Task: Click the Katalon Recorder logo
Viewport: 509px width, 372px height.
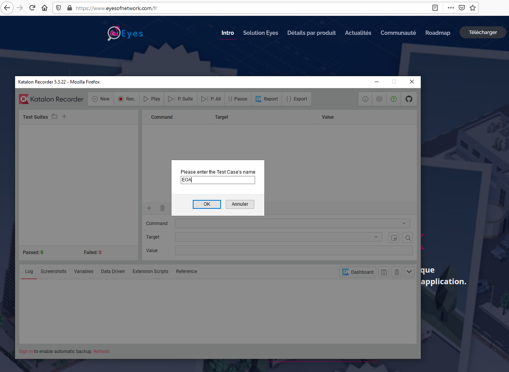Action: coord(51,99)
